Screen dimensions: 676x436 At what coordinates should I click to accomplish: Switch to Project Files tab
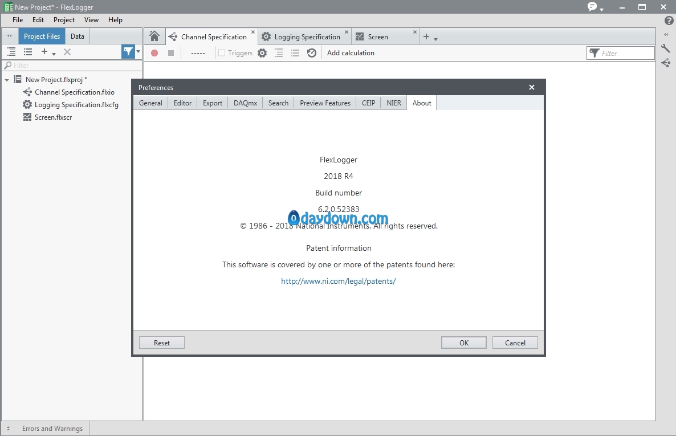42,36
